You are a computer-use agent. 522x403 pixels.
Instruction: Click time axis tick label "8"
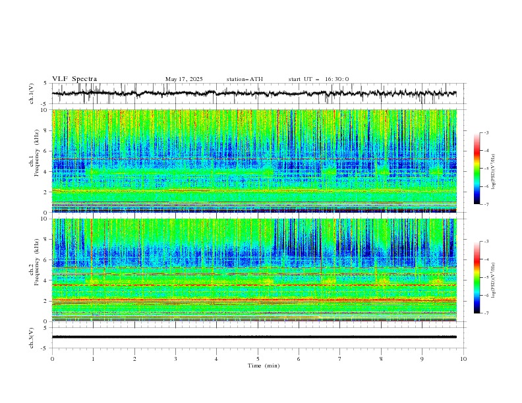pos(381,359)
